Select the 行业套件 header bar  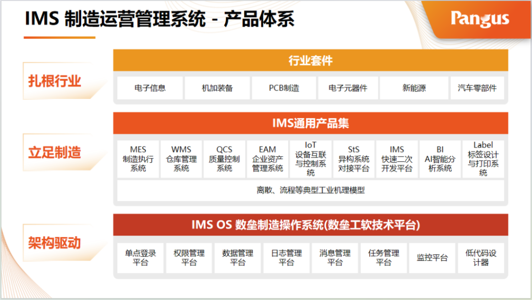pyautogui.click(x=310, y=60)
